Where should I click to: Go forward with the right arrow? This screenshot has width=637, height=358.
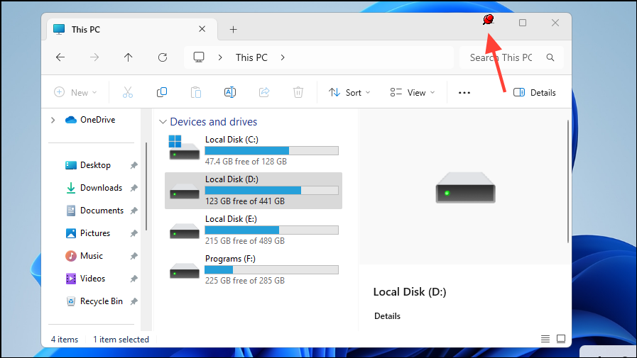94,57
